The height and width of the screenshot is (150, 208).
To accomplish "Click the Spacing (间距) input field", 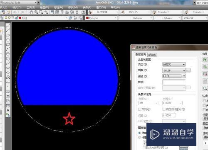I will [169, 115].
